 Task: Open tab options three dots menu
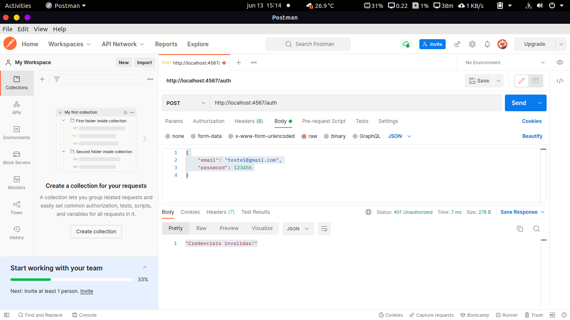tap(254, 62)
